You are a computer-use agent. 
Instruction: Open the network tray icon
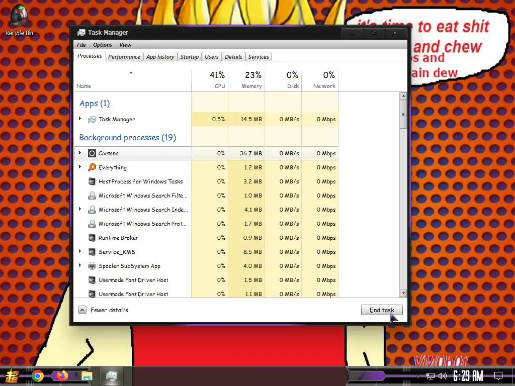(431, 376)
